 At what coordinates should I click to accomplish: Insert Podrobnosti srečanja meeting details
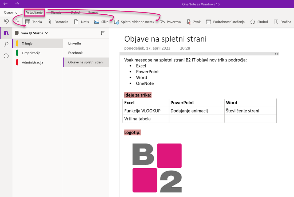tap(225, 22)
